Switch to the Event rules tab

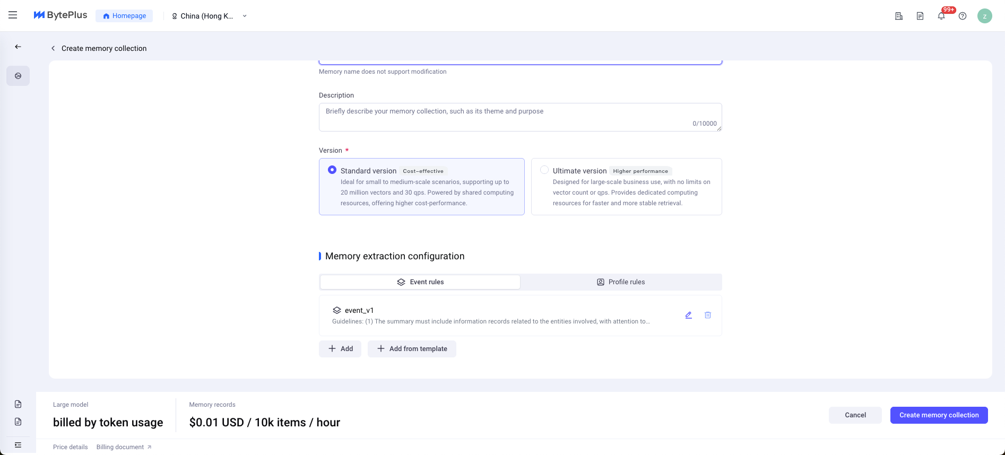420,282
